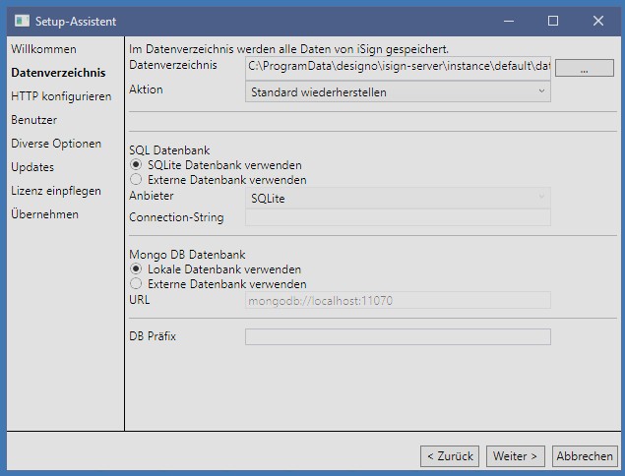Minimize the Setup-Assistent window
625x476 pixels.
[509, 21]
